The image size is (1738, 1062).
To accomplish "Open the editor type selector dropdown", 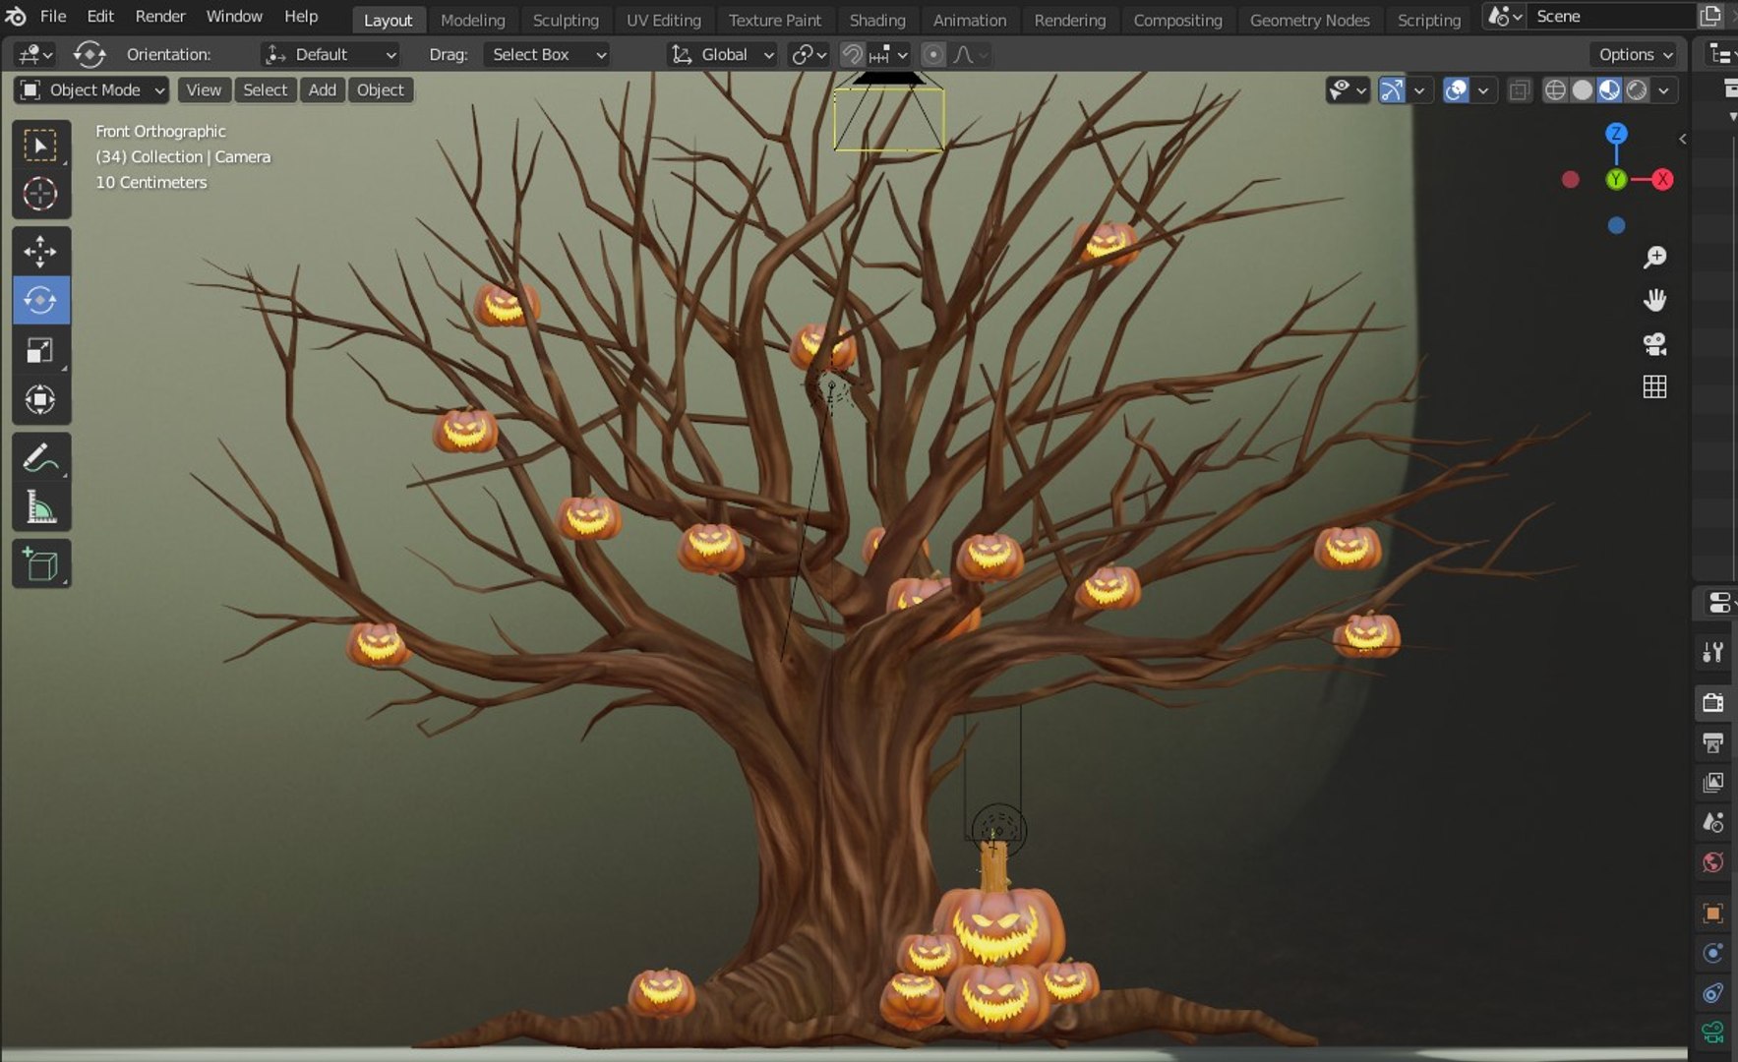I will (x=34, y=55).
